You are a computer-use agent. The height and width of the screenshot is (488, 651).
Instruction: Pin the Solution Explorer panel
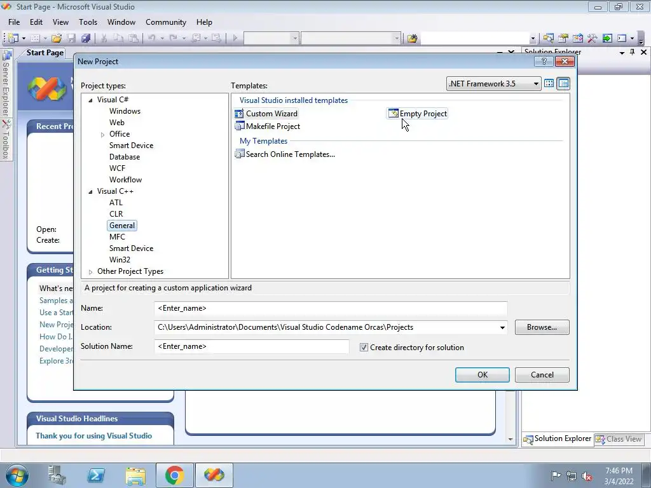point(633,52)
